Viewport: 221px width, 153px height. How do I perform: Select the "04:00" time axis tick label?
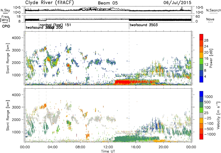tap(53, 147)
